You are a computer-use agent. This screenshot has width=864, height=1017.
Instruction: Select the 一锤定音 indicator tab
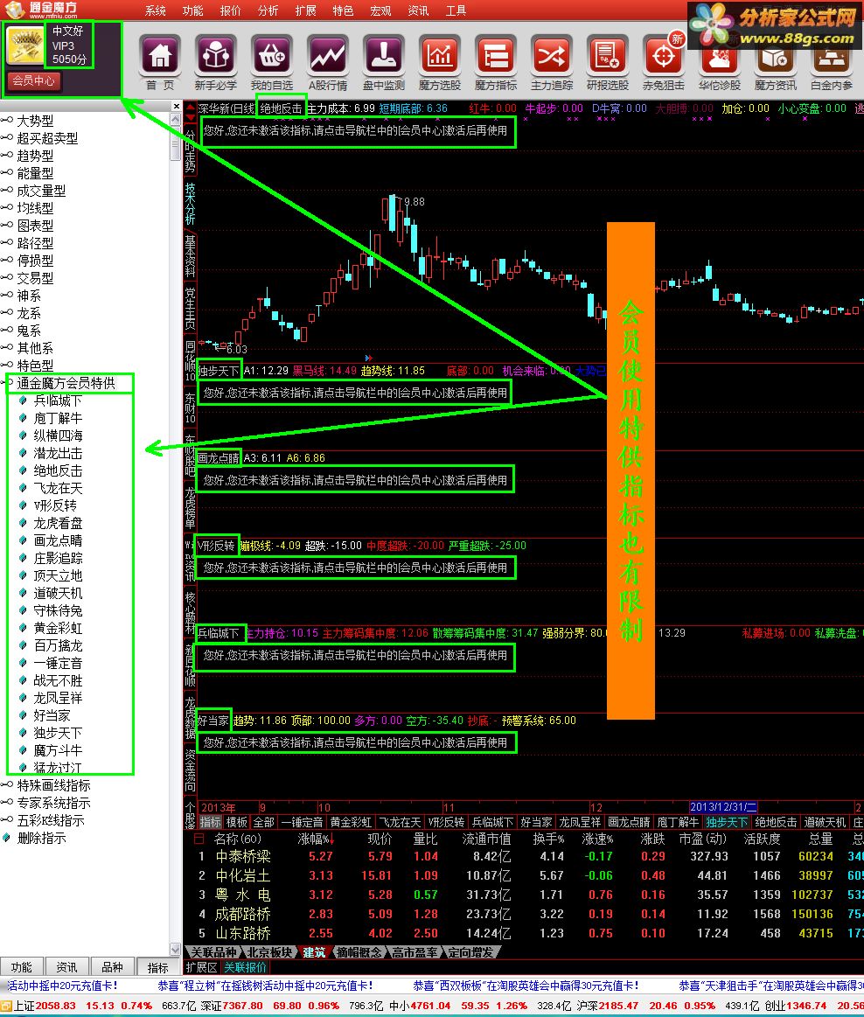[x=302, y=822]
